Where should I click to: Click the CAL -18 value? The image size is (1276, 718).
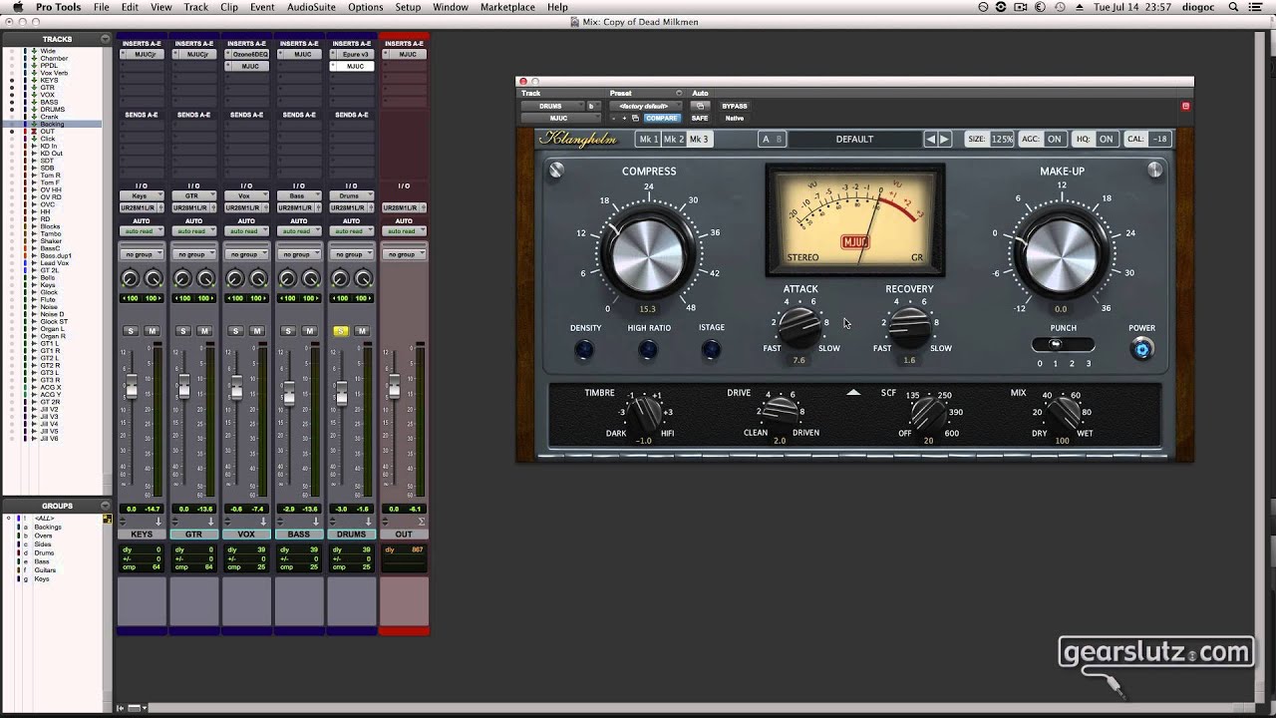(1159, 140)
